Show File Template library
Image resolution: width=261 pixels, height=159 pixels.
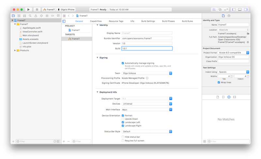(x=218, y=97)
